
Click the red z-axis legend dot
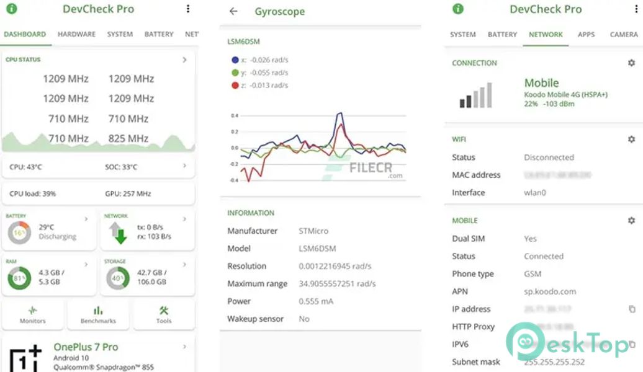(235, 85)
